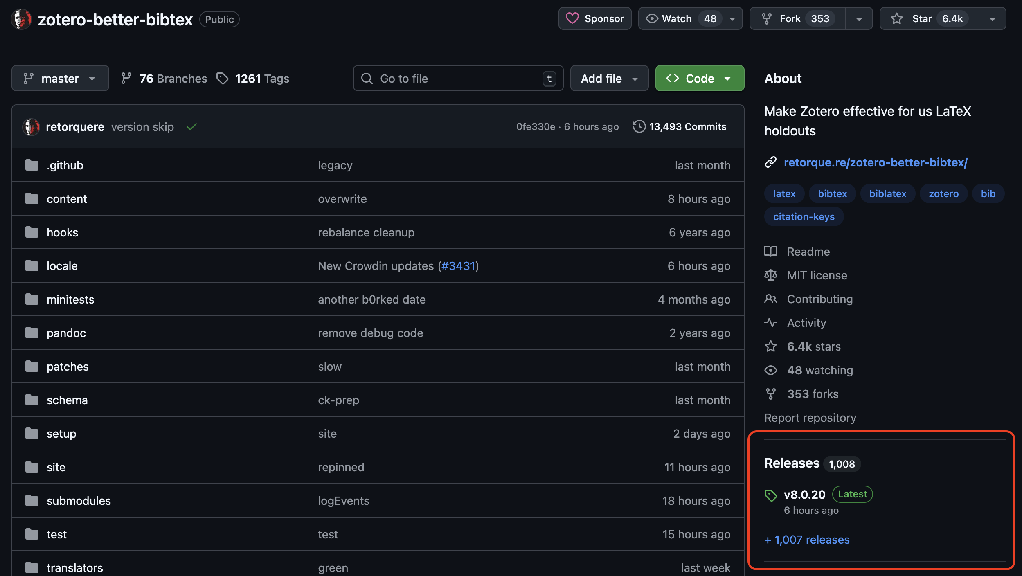This screenshot has height=576, width=1022.
Task: Click the Fork icon button
Action: [x=766, y=18]
